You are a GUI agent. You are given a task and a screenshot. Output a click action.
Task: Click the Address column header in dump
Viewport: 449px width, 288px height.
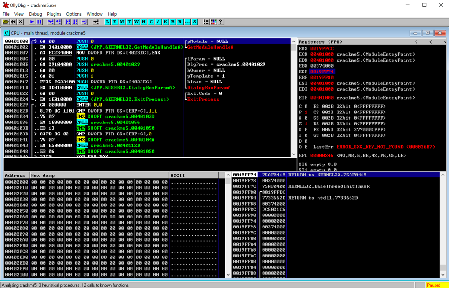click(x=17, y=175)
